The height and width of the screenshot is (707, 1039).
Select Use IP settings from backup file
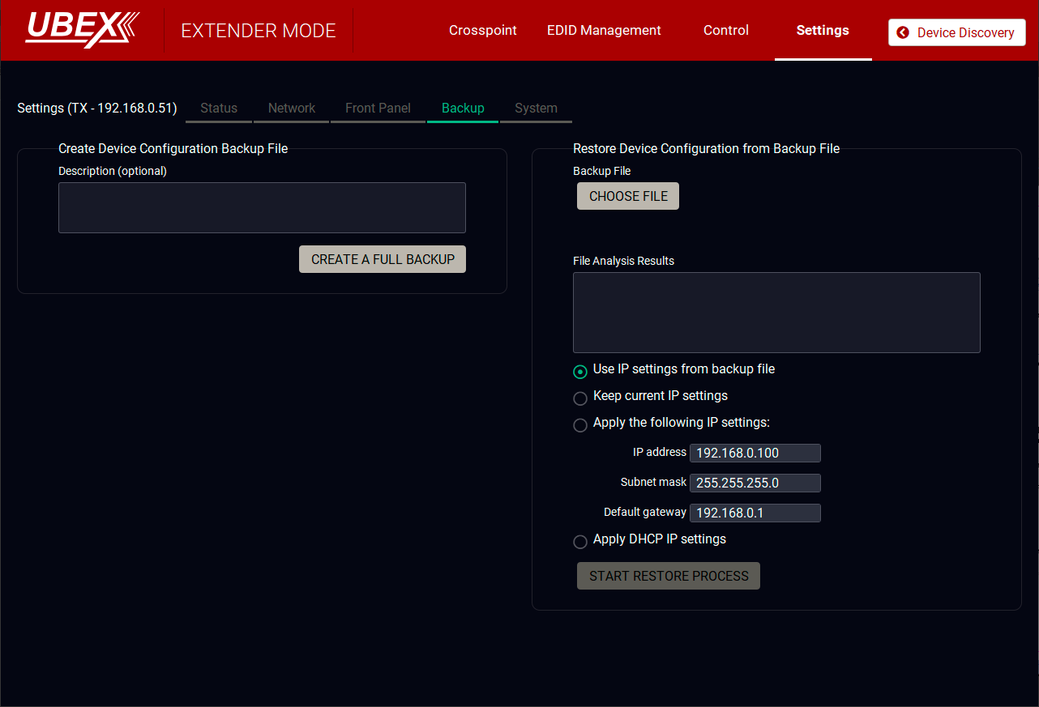580,372
